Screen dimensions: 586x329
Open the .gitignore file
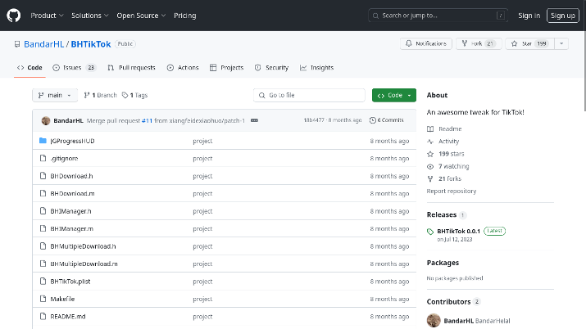64,158
